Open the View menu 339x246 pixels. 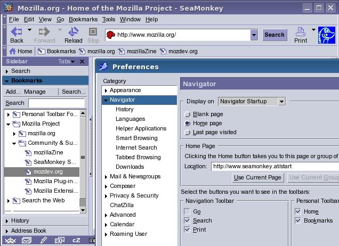(45, 20)
